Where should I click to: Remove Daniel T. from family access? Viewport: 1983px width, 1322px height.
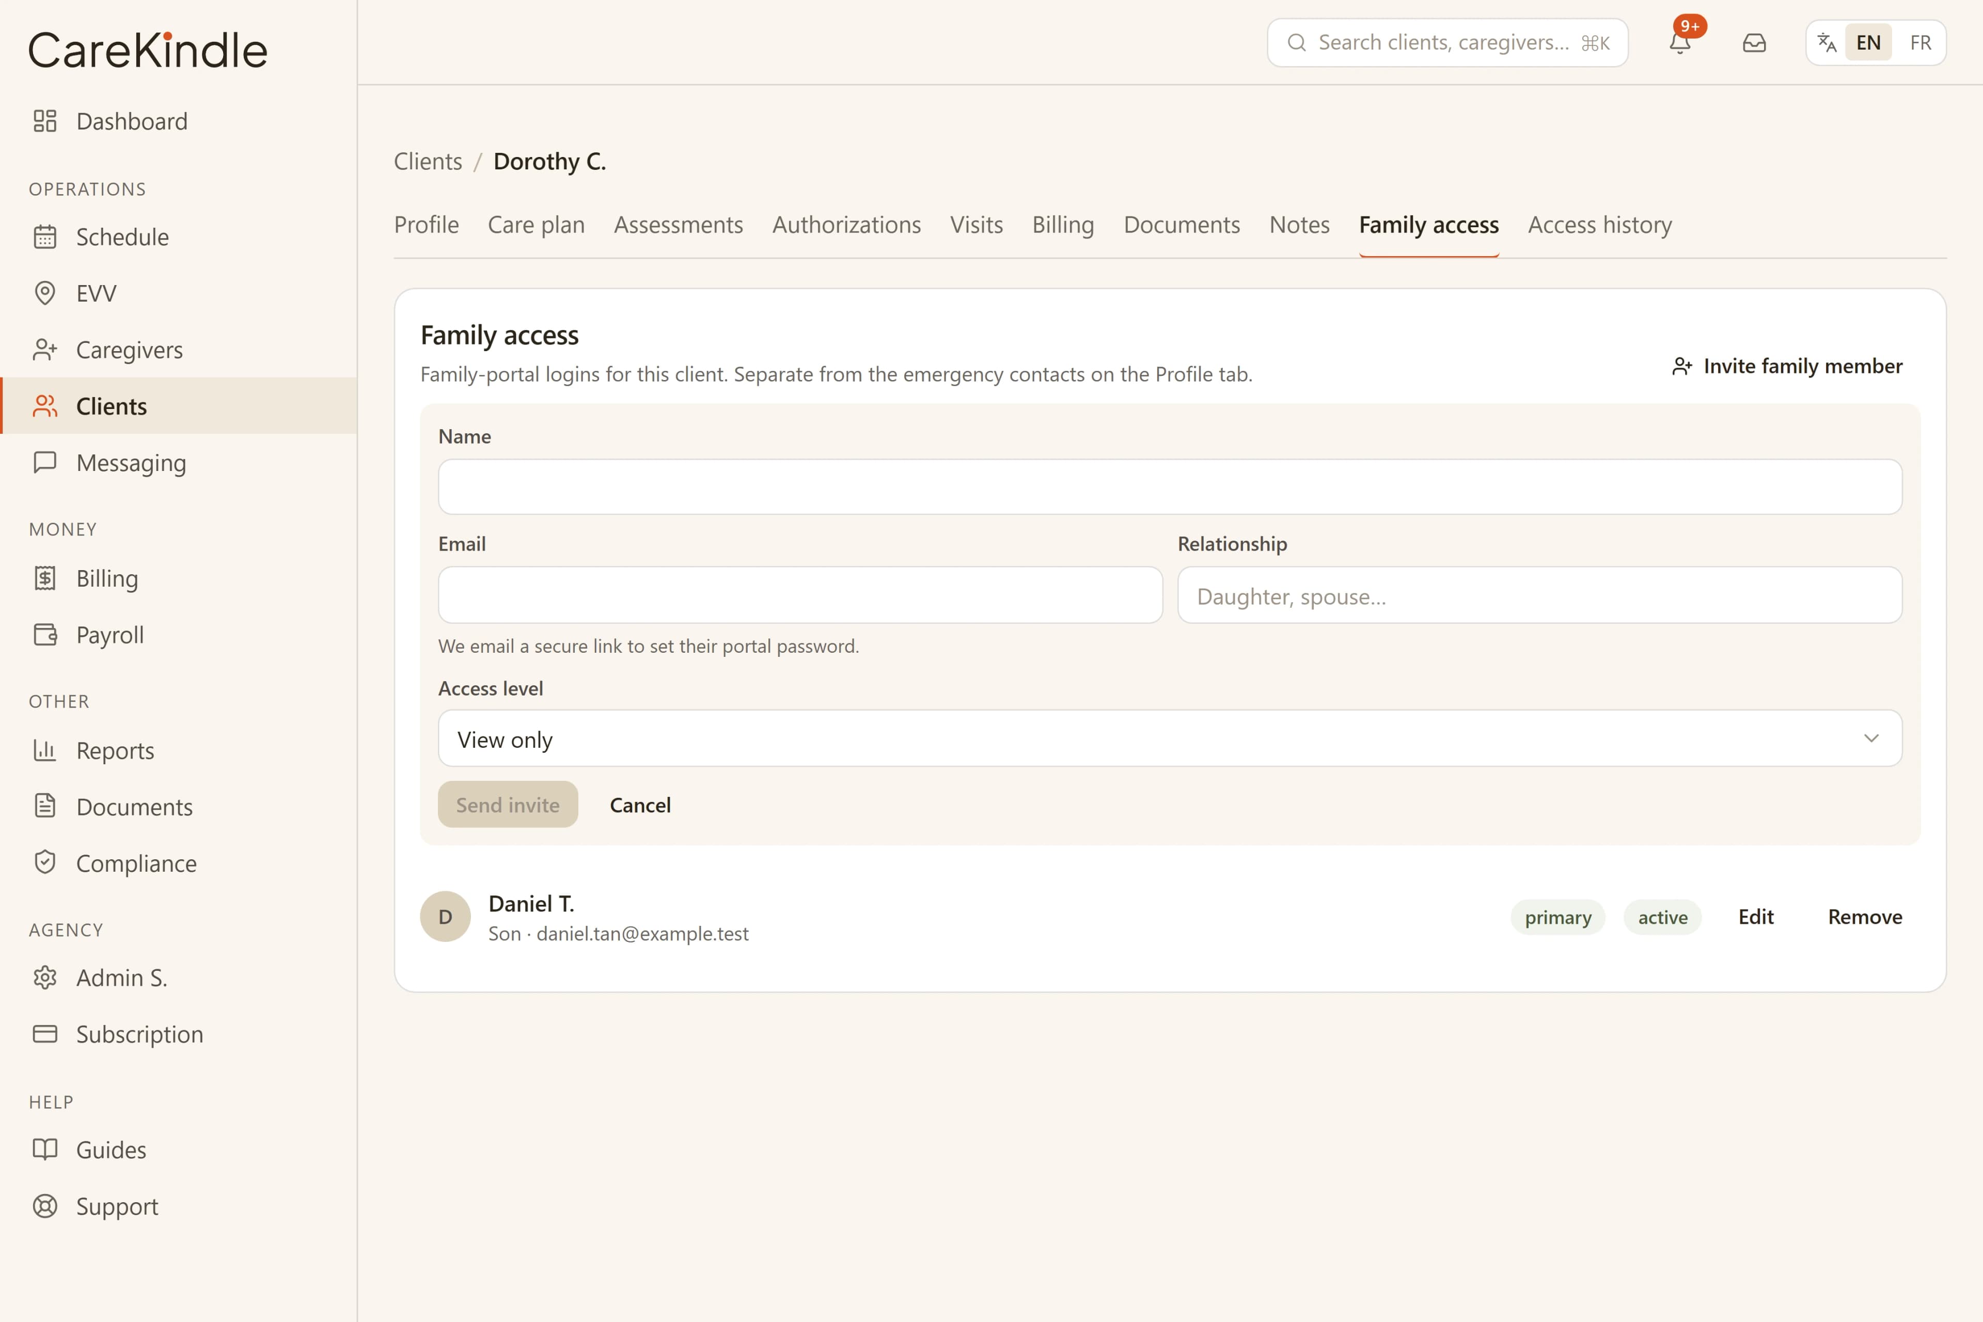(1865, 917)
